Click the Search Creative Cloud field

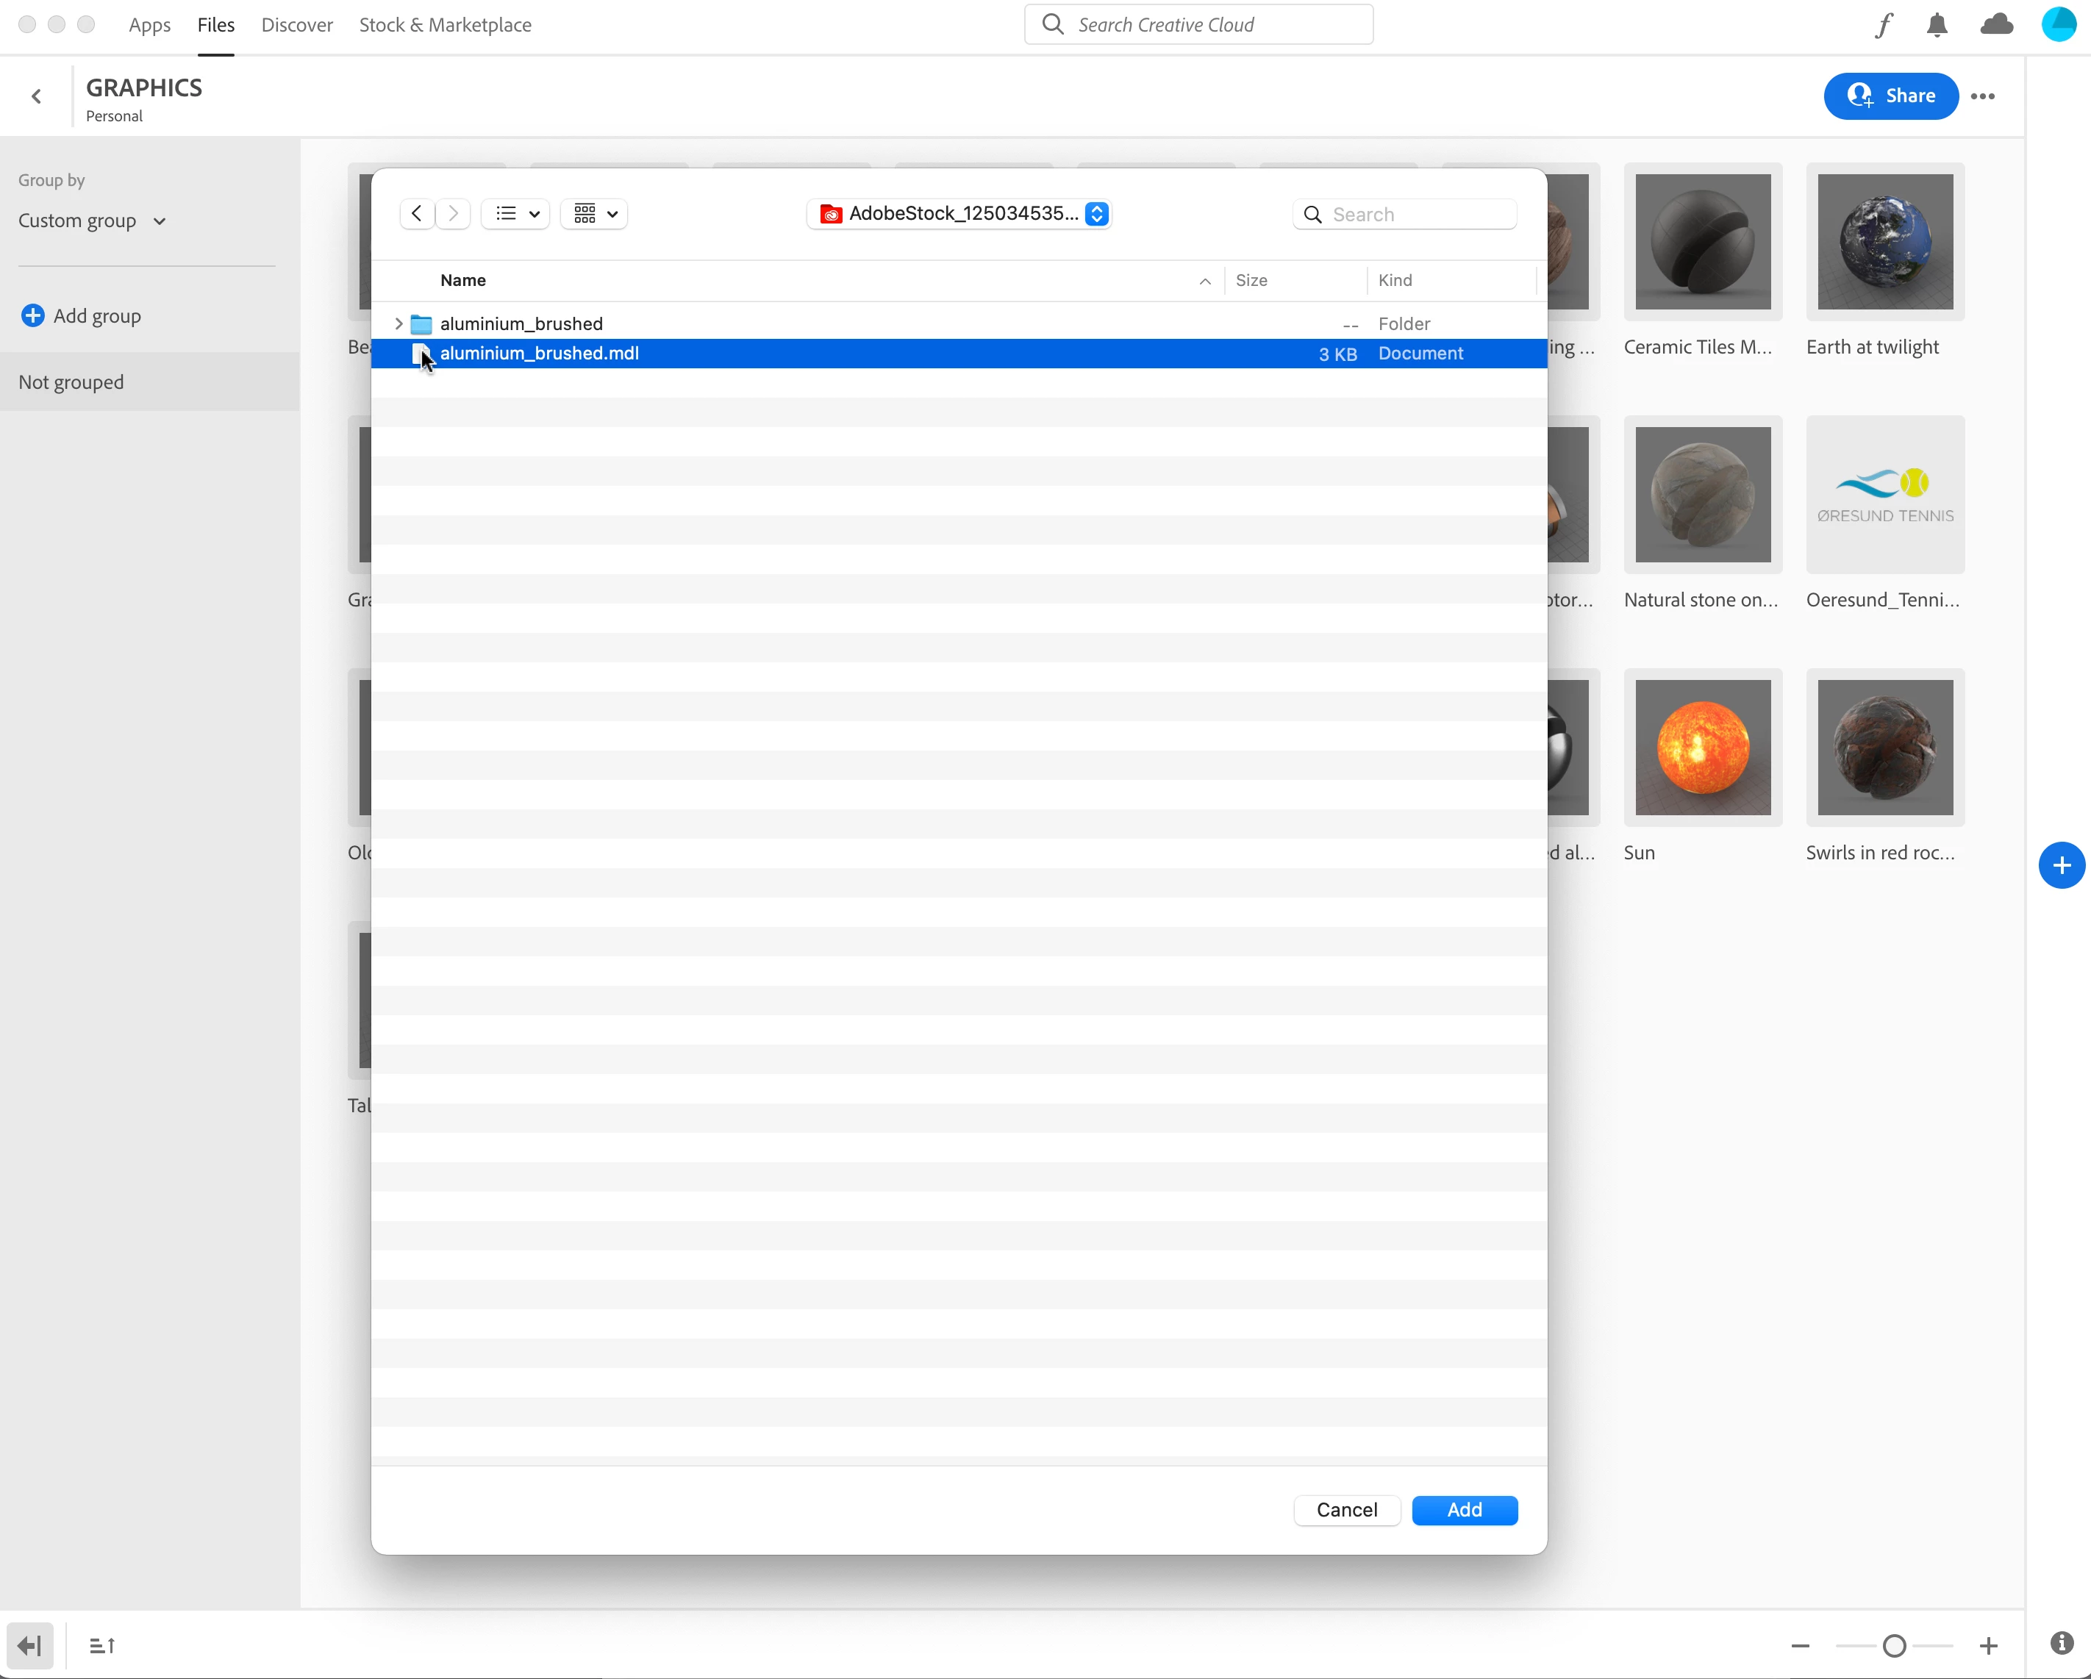point(1198,25)
